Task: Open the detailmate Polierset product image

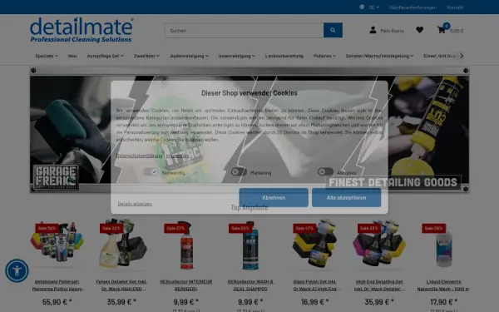Action: [x=57, y=245]
